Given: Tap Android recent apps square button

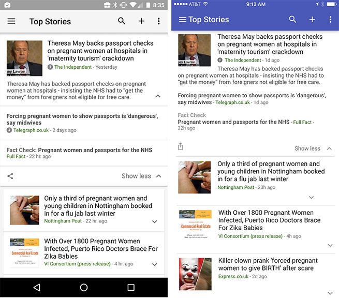Looking at the screenshot, I should coord(131,287).
